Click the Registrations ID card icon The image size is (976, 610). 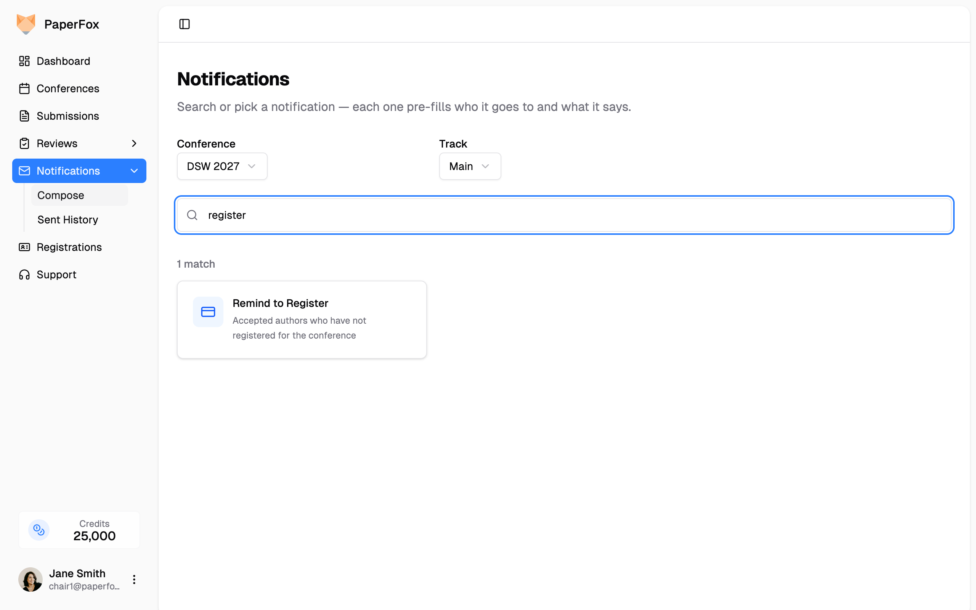[x=24, y=247]
